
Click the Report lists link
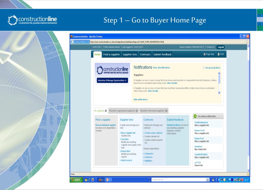[x=126, y=151]
